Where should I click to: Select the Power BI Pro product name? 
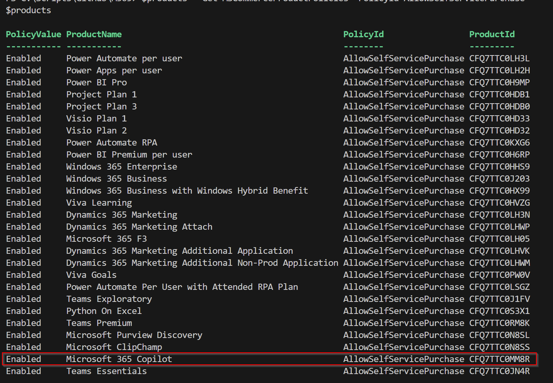click(96, 83)
